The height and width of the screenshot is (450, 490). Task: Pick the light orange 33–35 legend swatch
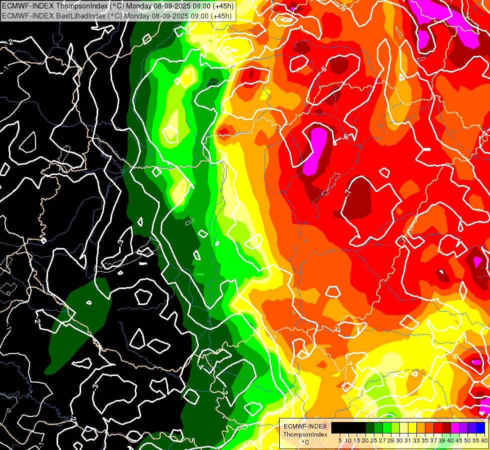(x=421, y=428)
